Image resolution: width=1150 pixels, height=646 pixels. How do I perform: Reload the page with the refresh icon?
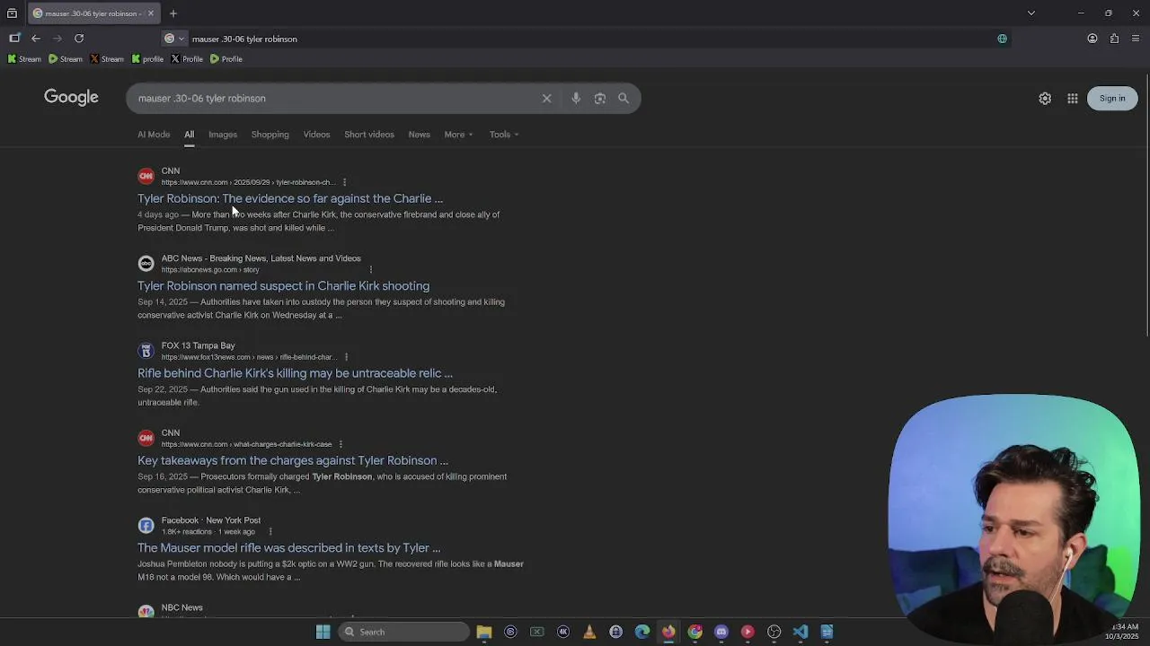click(79, 39)
